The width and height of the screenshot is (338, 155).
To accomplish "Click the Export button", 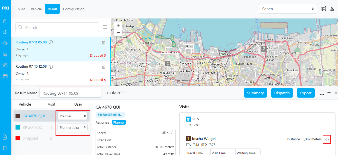I will pyautogui.click(x=305, y=93).
